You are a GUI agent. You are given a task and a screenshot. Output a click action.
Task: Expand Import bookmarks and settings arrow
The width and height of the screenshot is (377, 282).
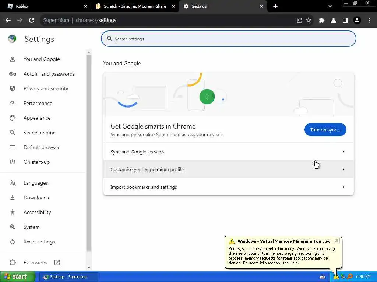click(x=343, y=187)
